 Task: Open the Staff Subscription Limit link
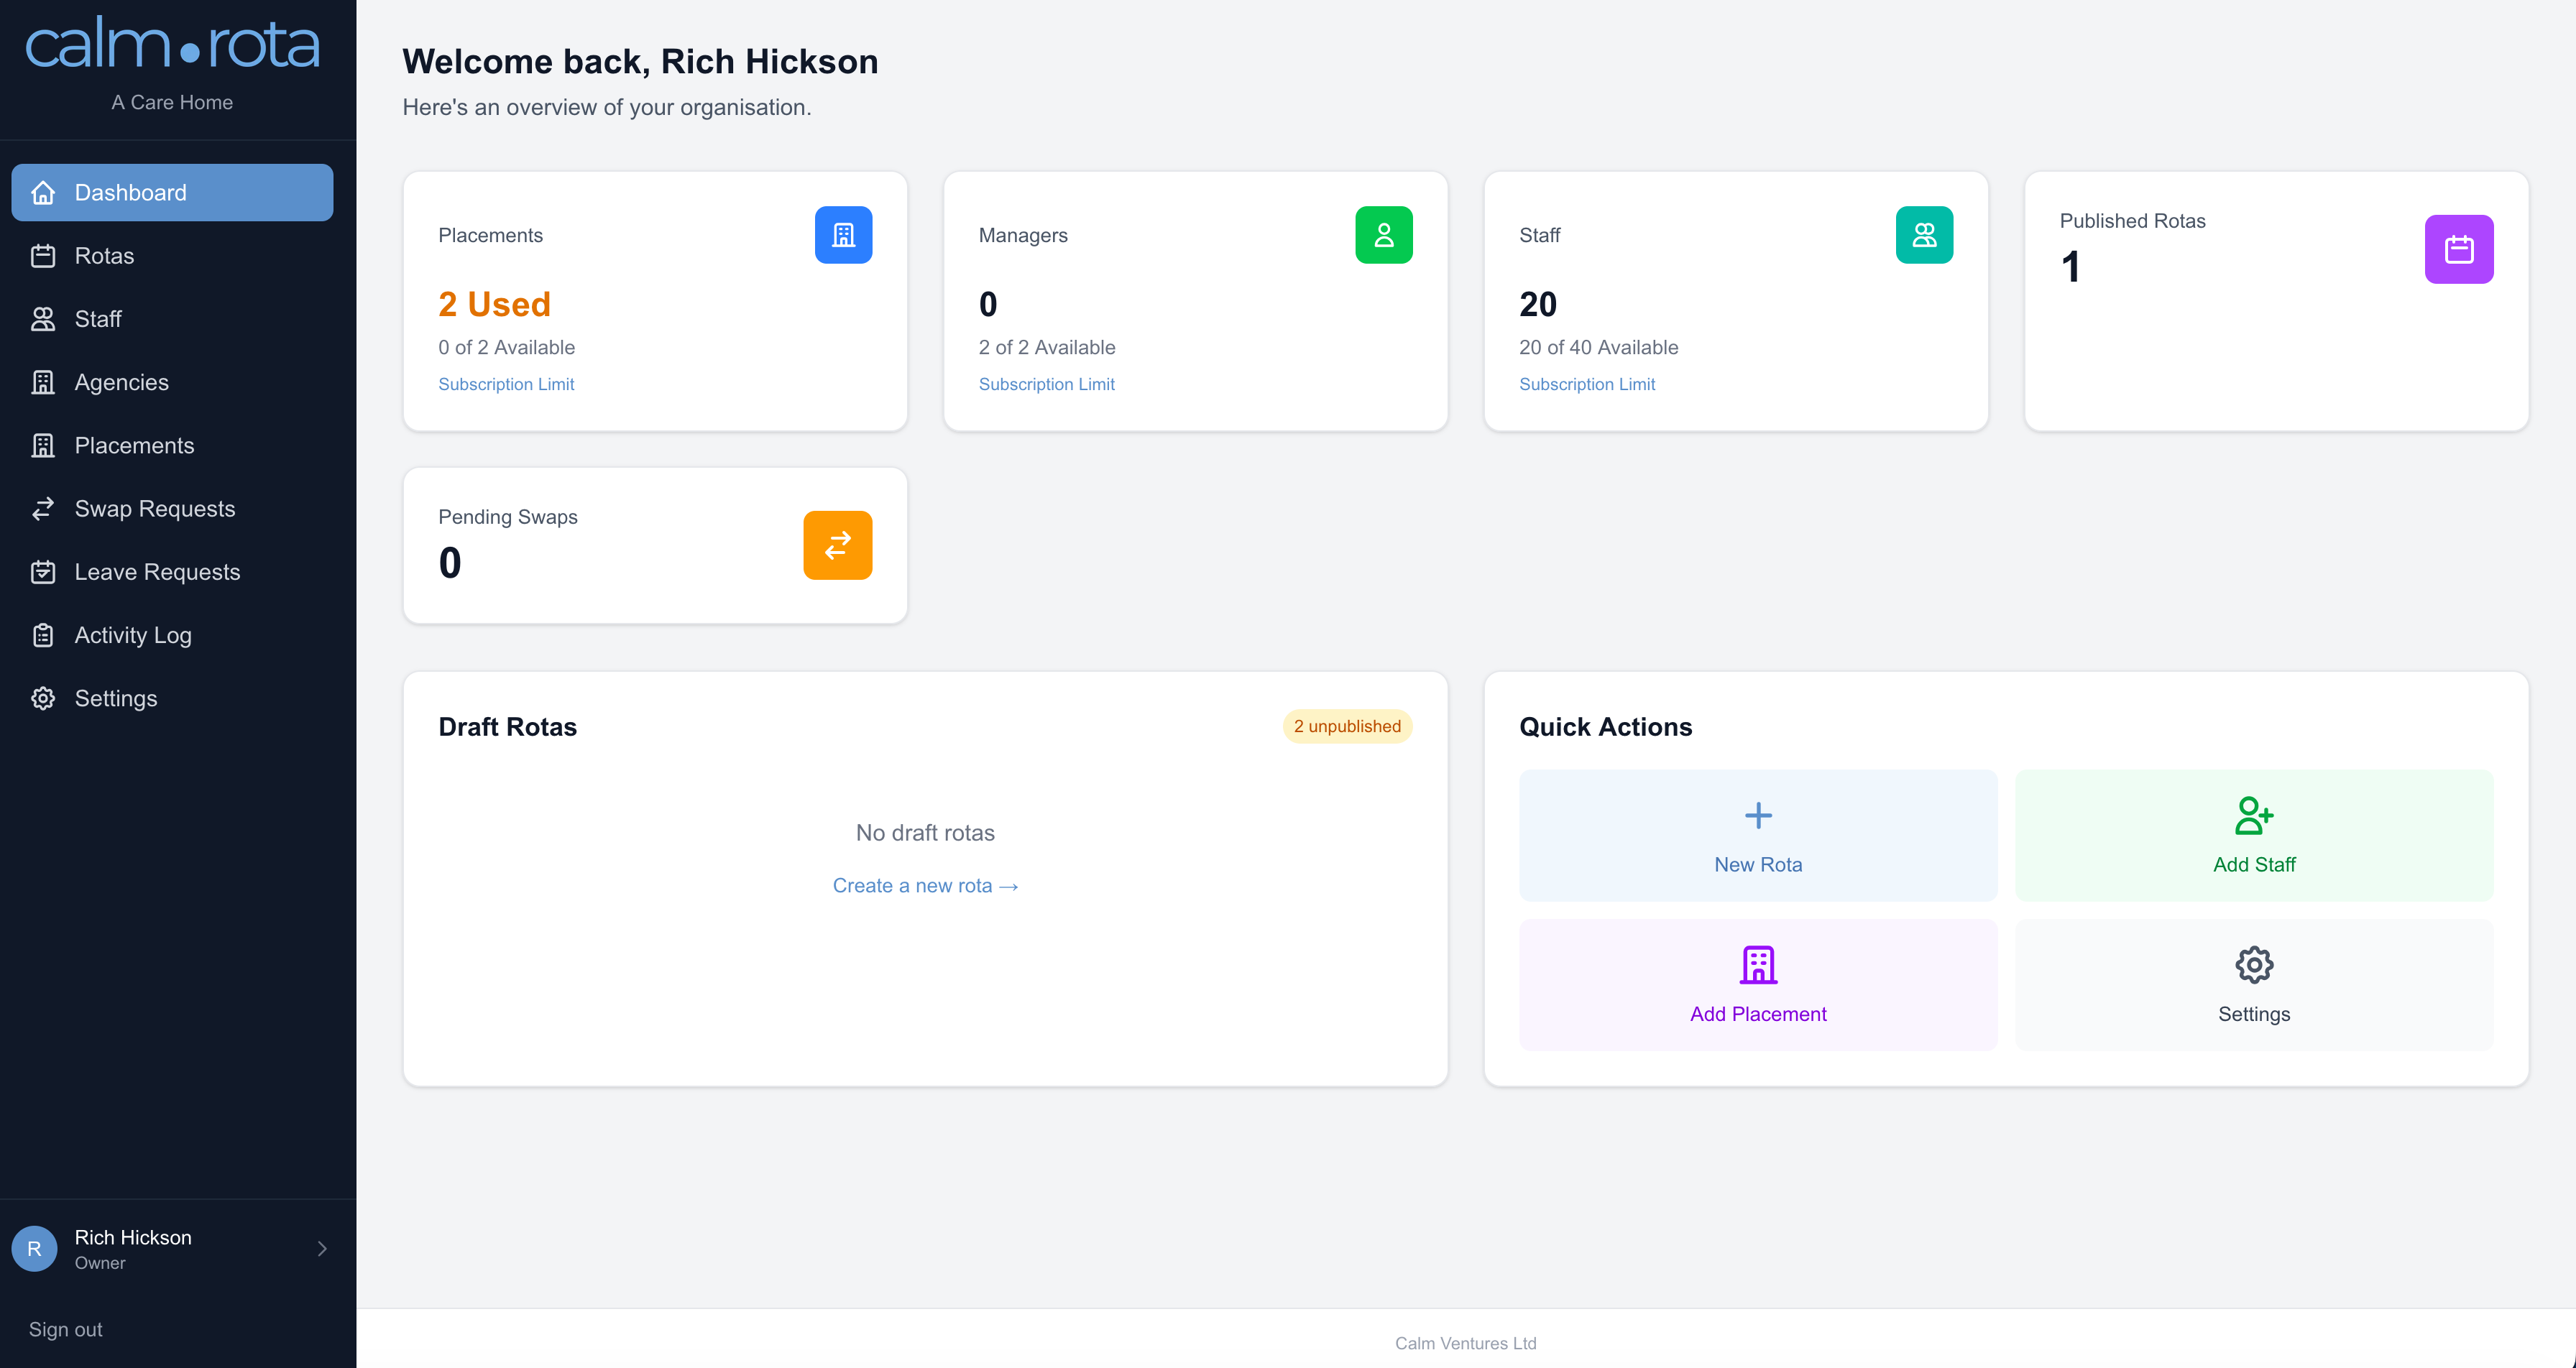coord(1587,384)
